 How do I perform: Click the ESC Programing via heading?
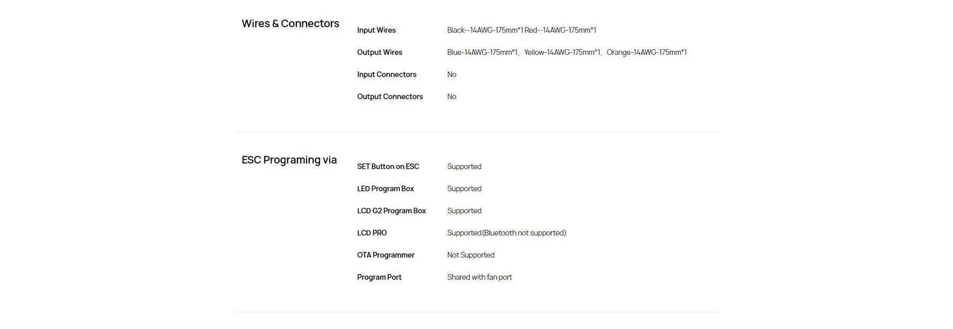pyautogui.click(x=289, y=160)
